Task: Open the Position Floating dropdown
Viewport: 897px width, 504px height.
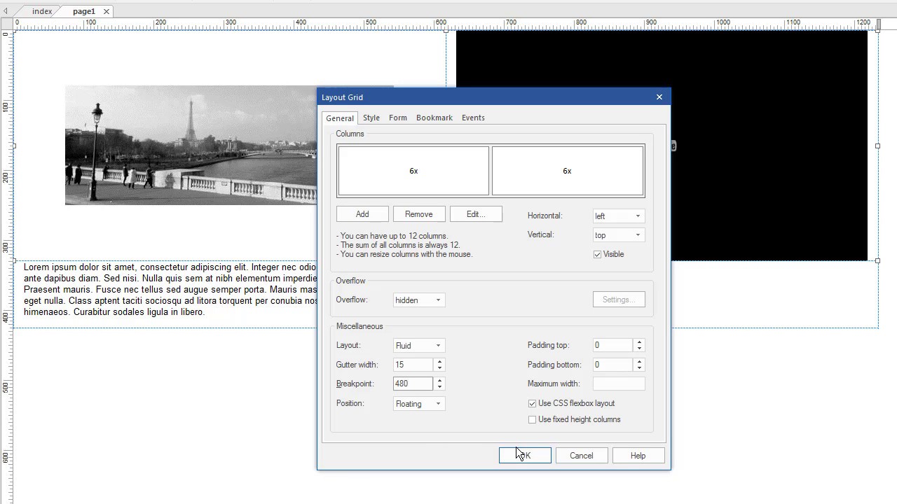Action: click(x=418, y=404)
